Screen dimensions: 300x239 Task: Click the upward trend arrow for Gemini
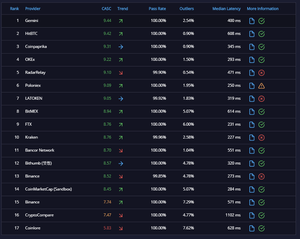pyautogui.click(x=121, y=21)
